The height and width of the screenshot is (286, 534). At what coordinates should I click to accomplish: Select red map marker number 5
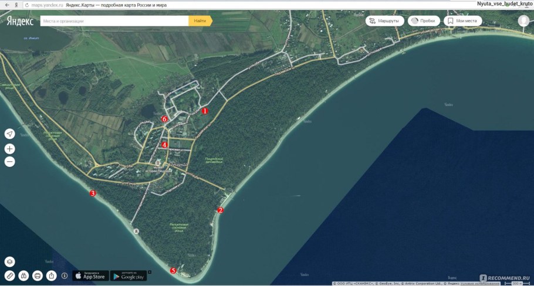tap(173, 270)
